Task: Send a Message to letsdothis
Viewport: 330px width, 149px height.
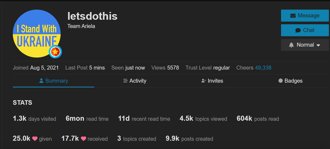Action: click(x=305, y=15)
